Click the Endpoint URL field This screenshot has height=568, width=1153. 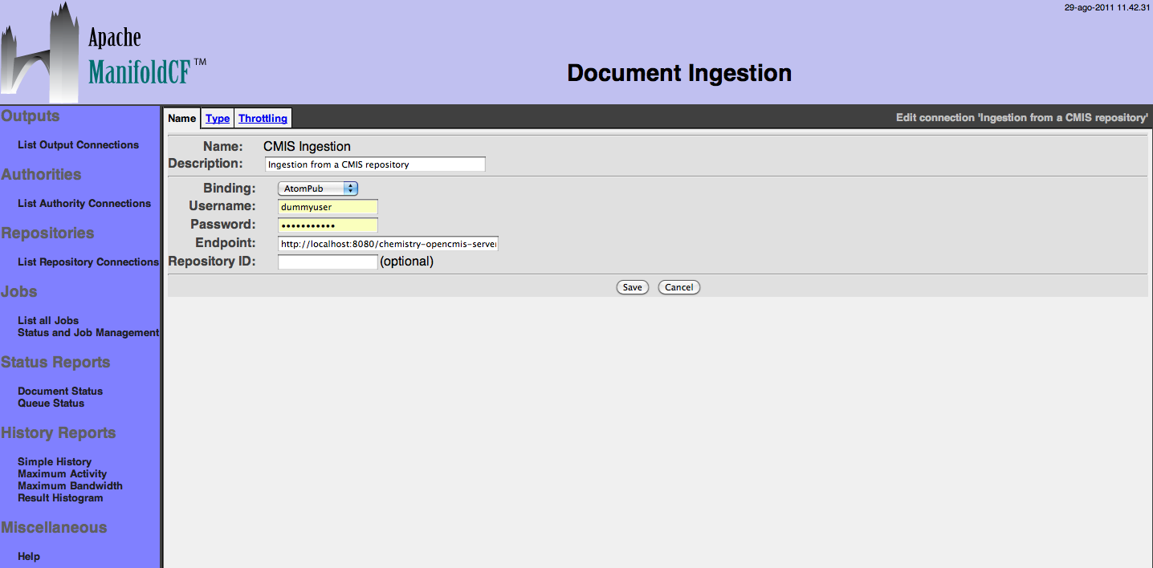click(388, 244)
